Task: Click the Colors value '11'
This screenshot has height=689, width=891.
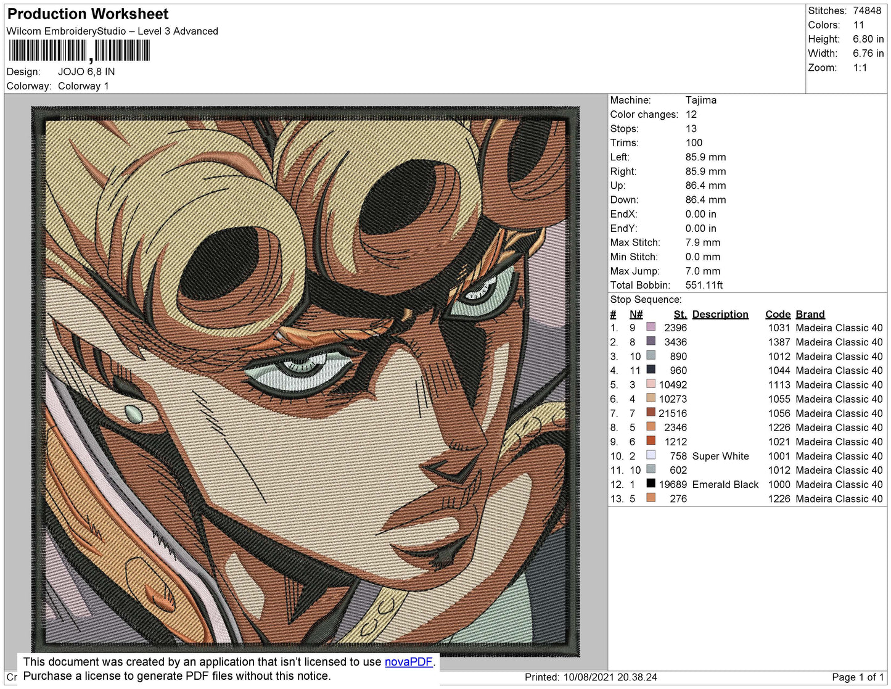Action: click(859, 25)
